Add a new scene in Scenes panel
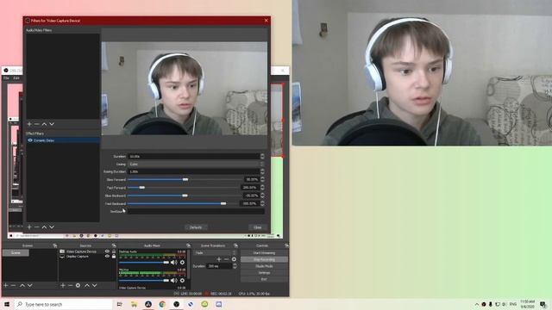The image size is (552, 310). 6,285
